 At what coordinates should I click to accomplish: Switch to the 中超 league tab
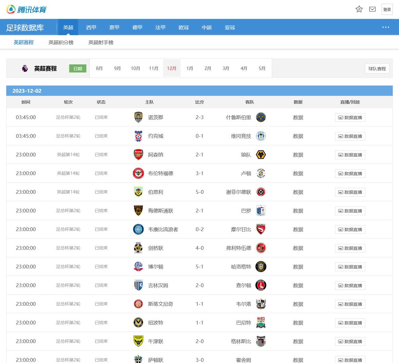(x=207, y=27)
